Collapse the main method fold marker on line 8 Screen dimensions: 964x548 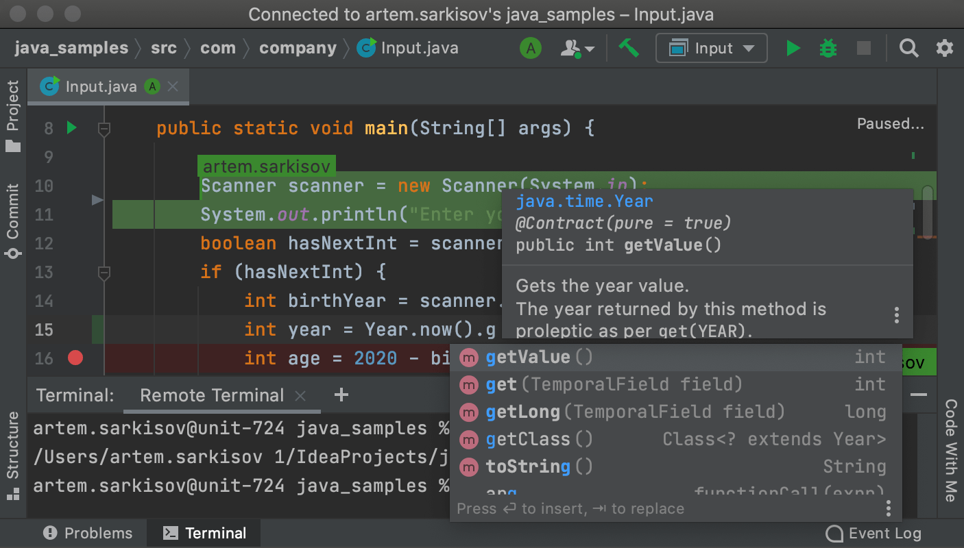104,129
